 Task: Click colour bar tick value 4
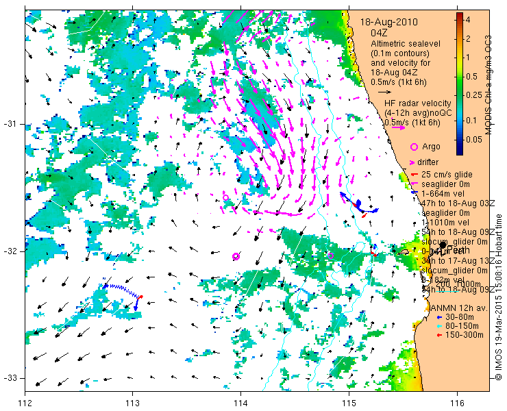pyautogui.click(x=467, y=20)
